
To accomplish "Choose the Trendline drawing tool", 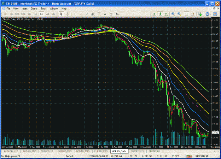I will [87, 14].
